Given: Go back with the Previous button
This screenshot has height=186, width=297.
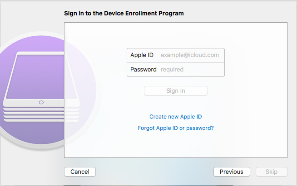Looking at the screenshot, I should click(x=232, y=172).
